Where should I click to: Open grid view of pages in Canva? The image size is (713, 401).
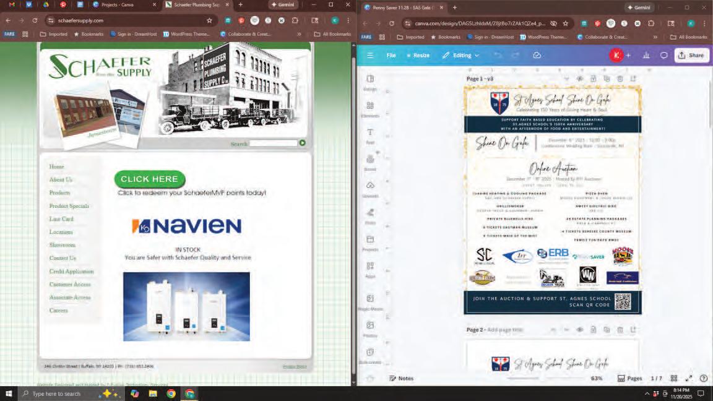click(x=674, y=378)
